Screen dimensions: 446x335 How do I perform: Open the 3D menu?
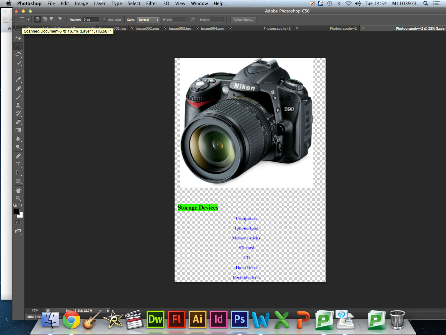[166, 4]
